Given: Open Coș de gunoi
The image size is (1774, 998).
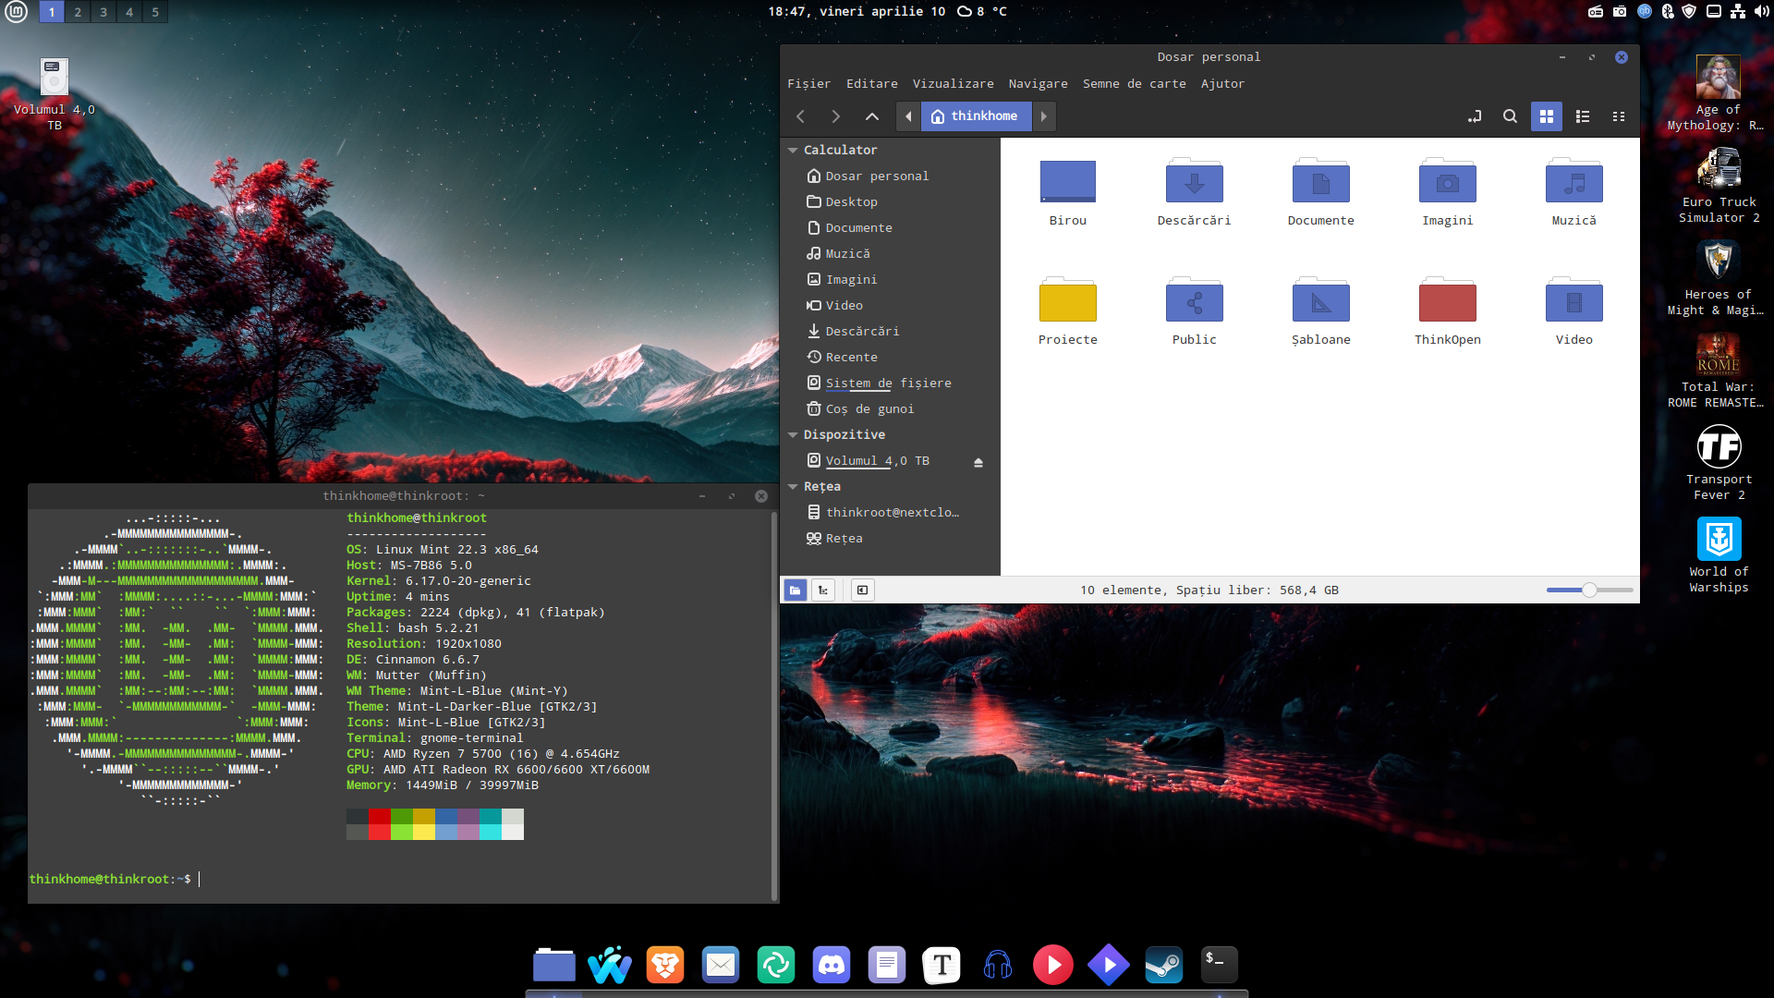Looking at the screenshot, I should [x=869, y=408].
